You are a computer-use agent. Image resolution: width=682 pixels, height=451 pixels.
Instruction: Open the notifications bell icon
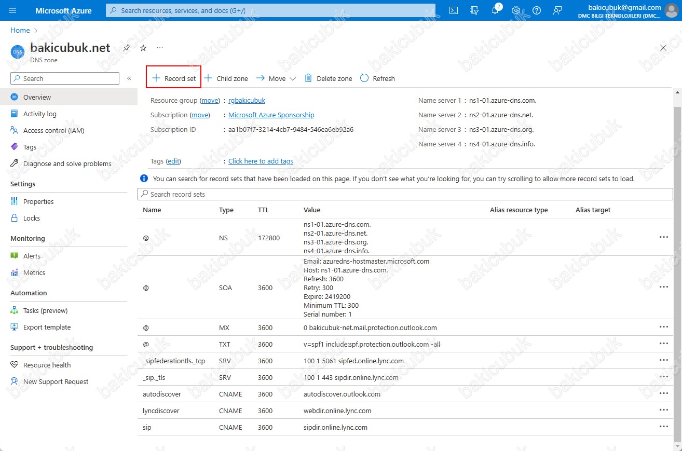(x=495, y=10)
